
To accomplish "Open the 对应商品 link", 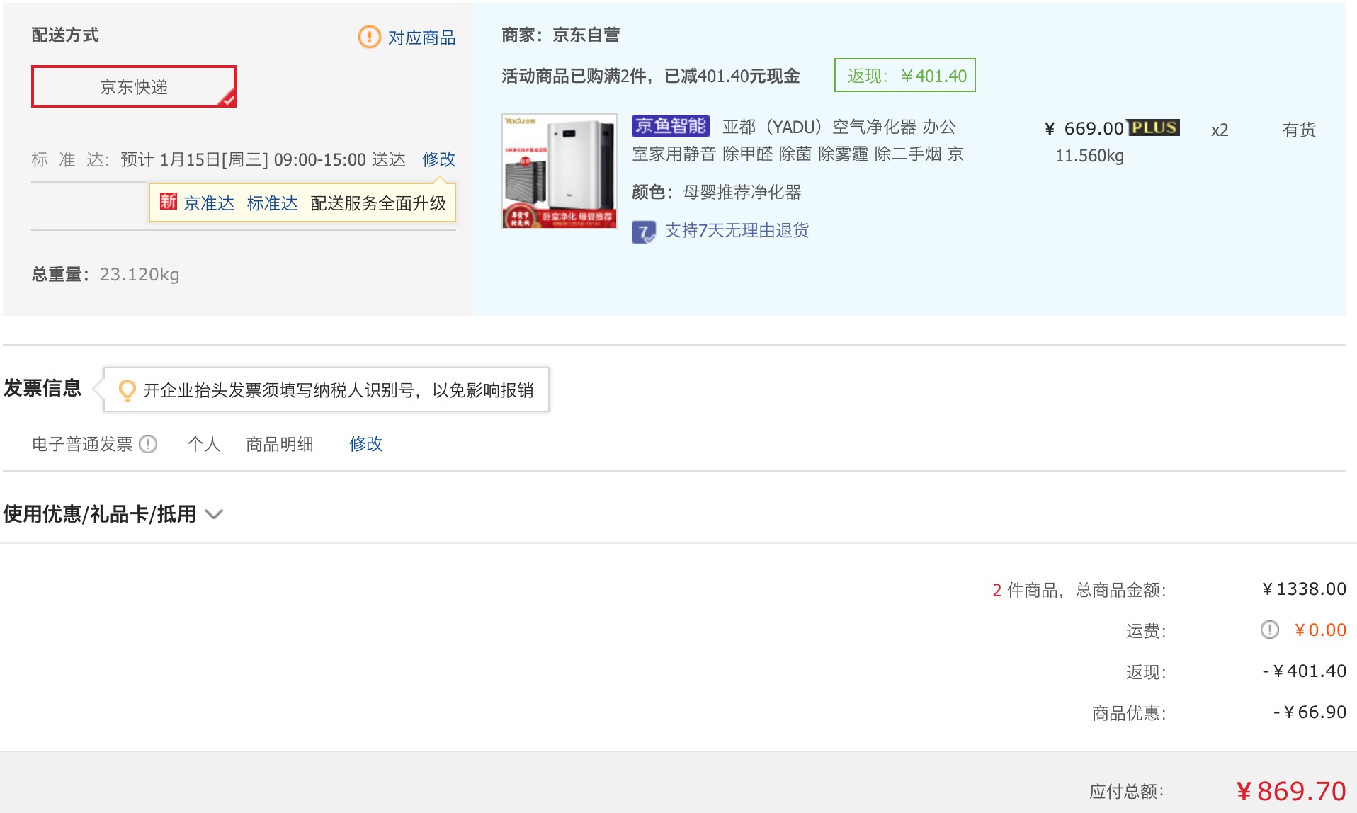I will (421, 38).
